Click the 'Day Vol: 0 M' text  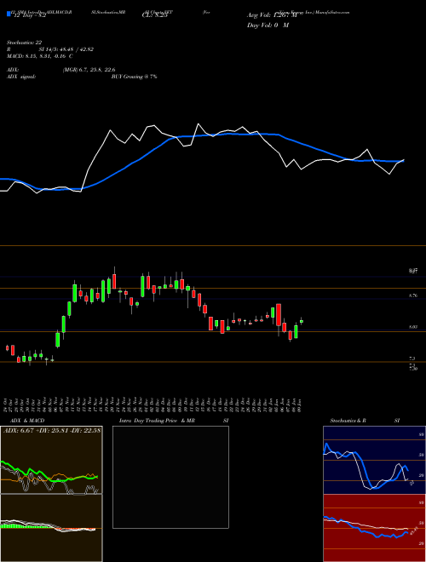tap(268, 26)
